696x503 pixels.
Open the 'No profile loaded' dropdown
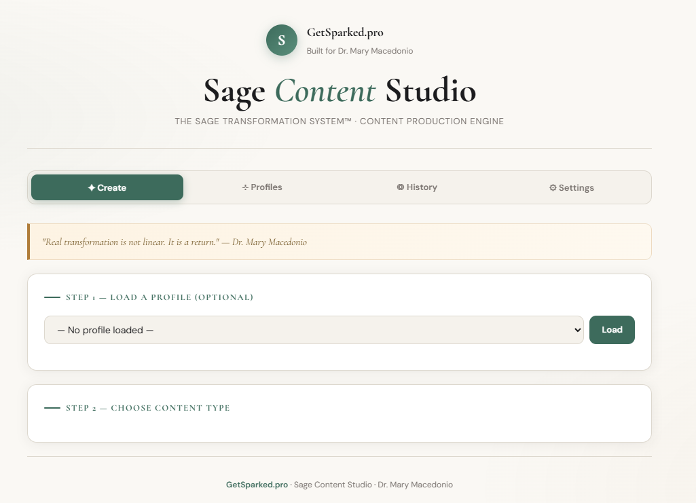314,330
